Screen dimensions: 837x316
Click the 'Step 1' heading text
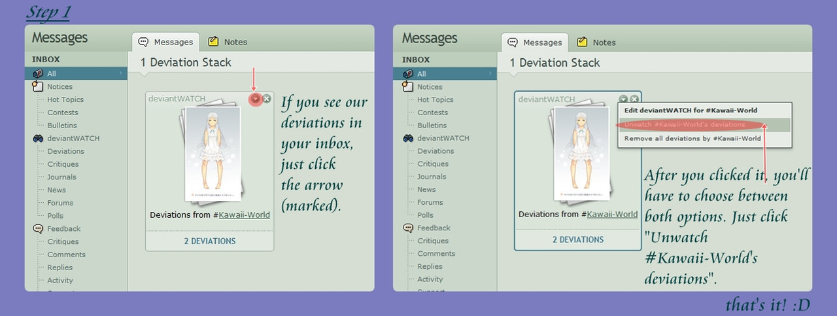pyautogui.click(x=48, y=12)
